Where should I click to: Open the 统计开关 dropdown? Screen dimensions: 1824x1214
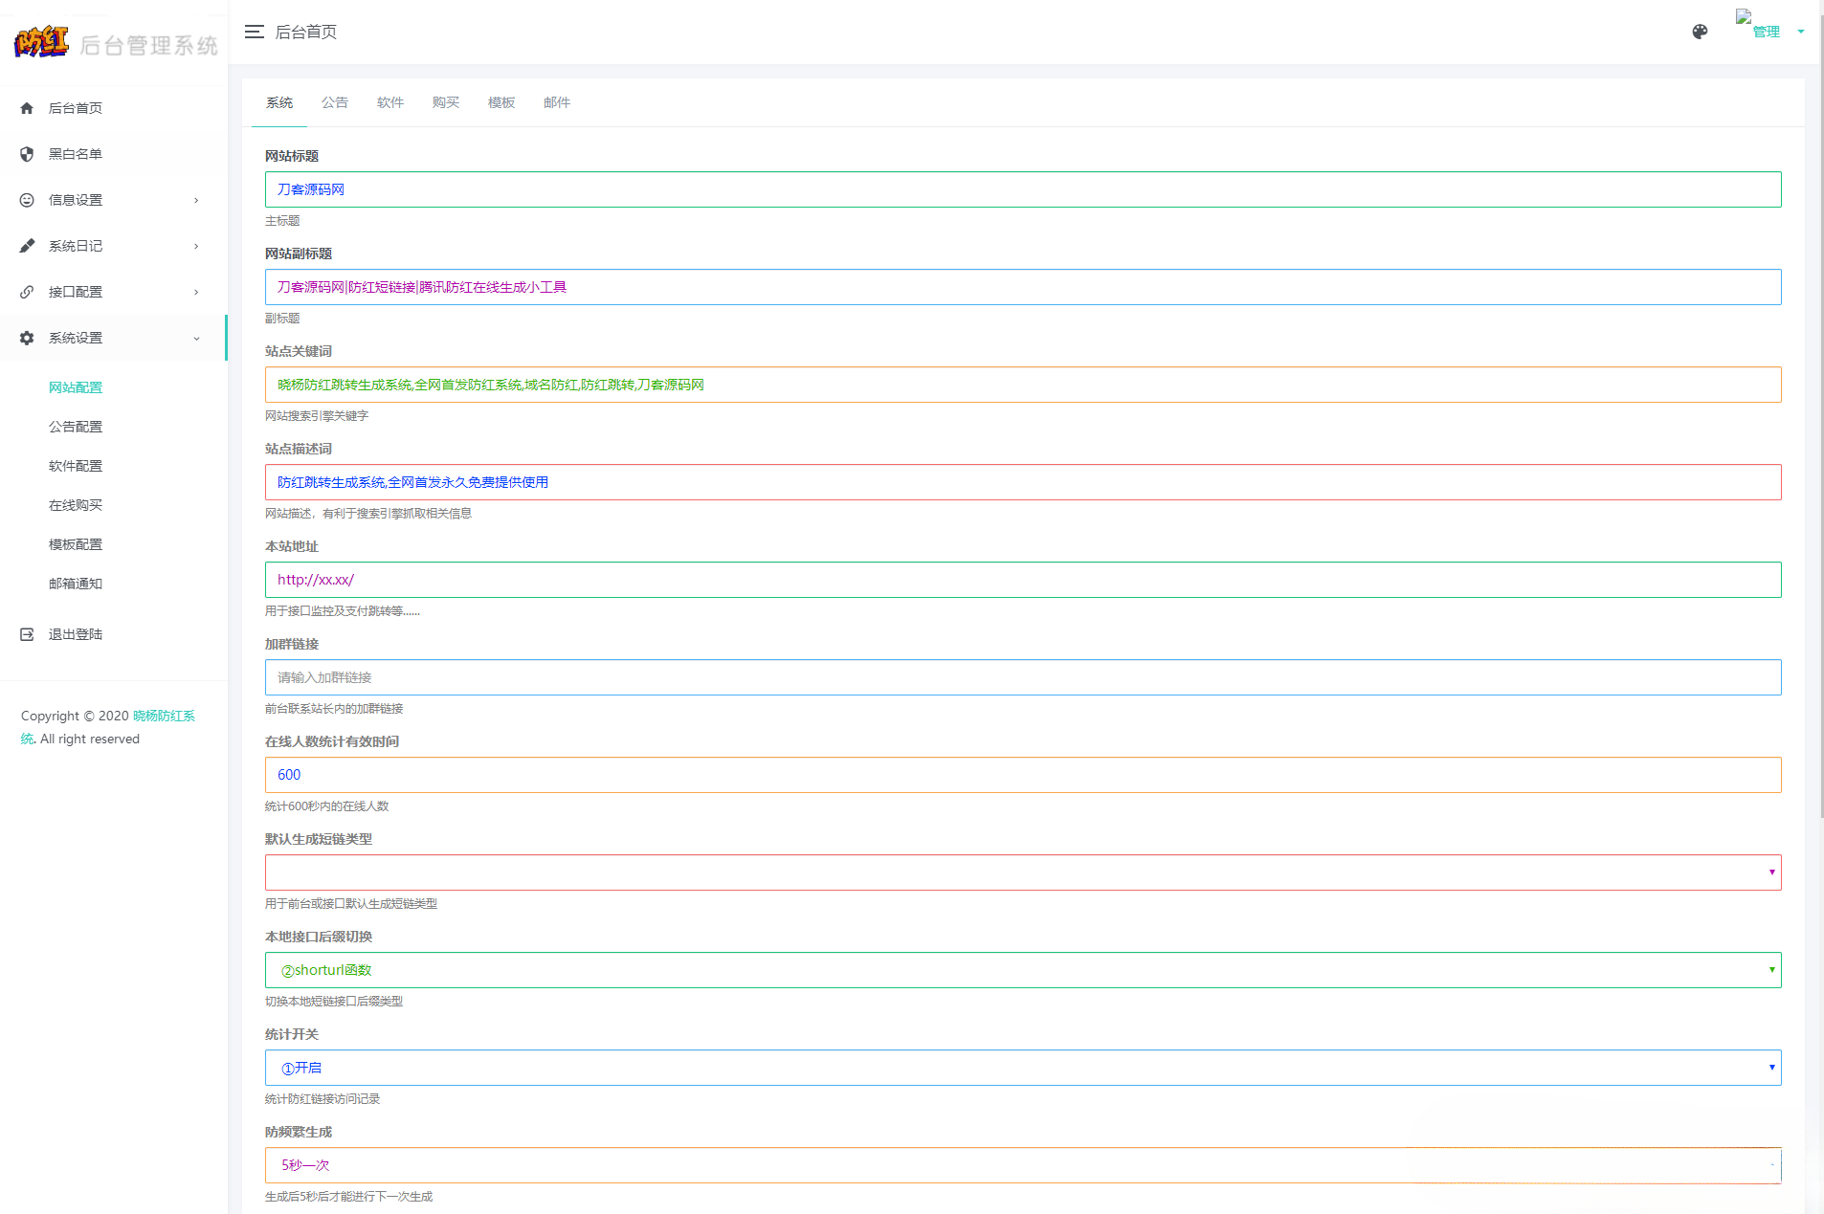(1022, 1068)
